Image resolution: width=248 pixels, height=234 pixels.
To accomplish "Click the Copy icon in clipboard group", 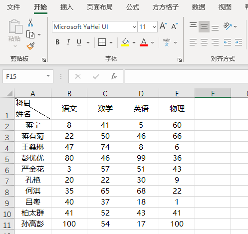I will [x=30, y=34].
